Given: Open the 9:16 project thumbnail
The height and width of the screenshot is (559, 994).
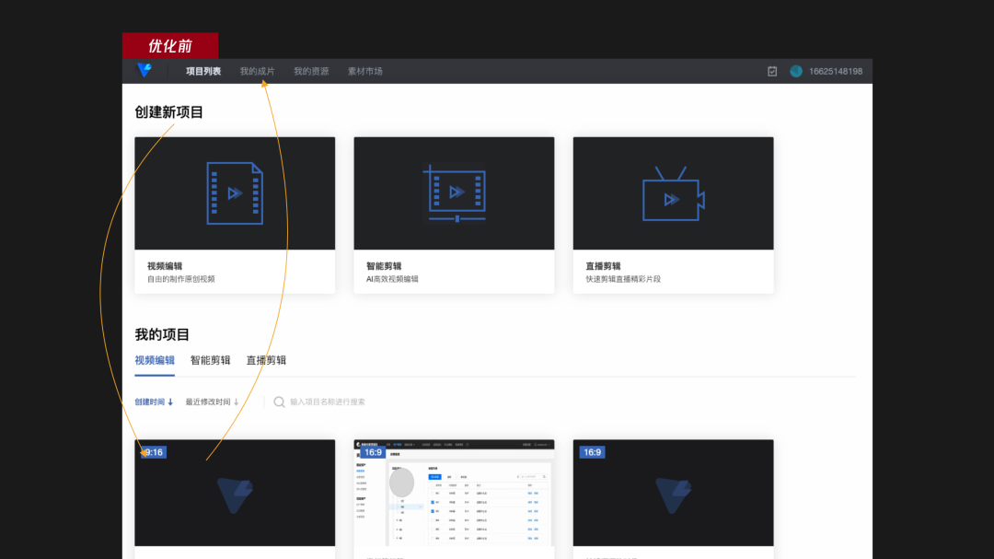Looking at the screenshot, I should click(x=235, y=493).
